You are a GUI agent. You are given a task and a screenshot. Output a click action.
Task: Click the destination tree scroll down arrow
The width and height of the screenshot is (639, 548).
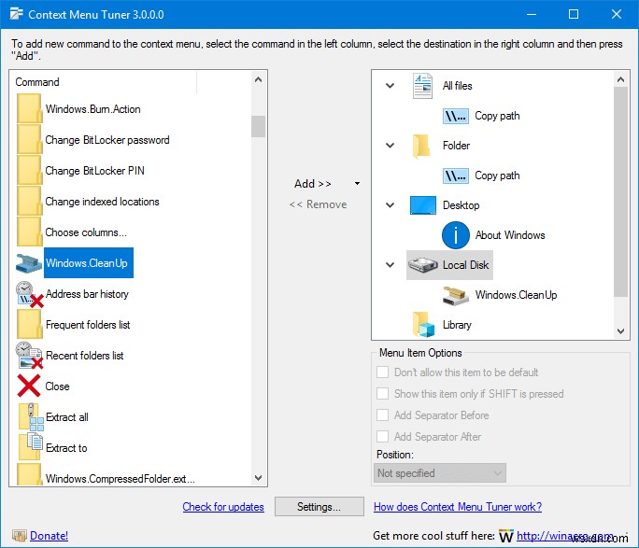(x=620, y=331)
